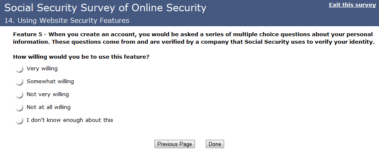Pick the "Not at all willing" radio button
Image resolution: width=379 pixels, height=161 pixels.
(19, 107)
